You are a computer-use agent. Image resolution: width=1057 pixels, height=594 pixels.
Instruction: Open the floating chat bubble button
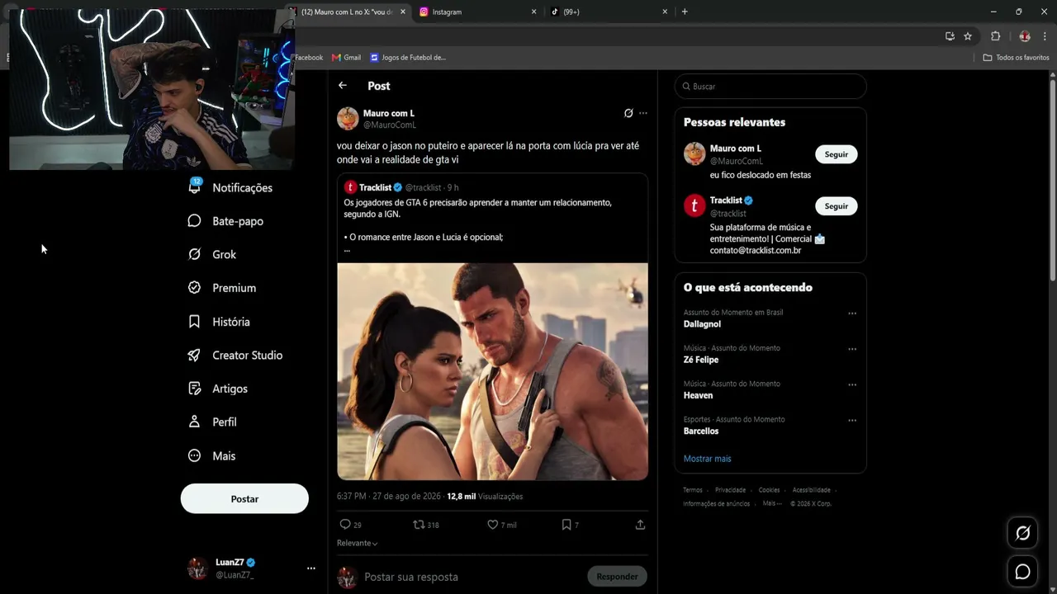[1022, 572]
